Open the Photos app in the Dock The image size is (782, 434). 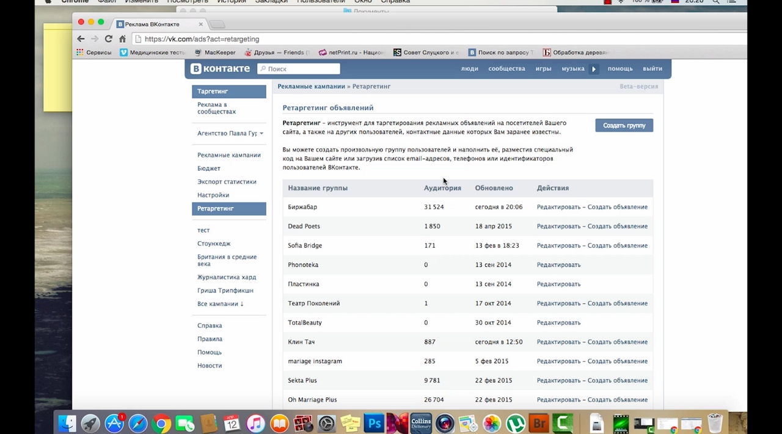[492, 423]
